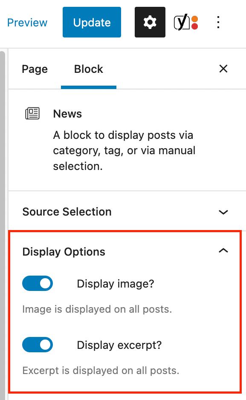Screen dimensions: 246x400
Task: Open the three-dot options menu
Action: pyautogui.click(x=218, y=22)
